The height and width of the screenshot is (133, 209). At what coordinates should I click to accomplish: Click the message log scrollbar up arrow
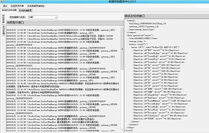click(x=122, y=27)
